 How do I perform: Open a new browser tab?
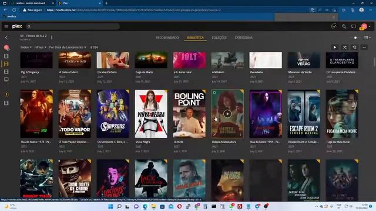[x=106, y=3]
